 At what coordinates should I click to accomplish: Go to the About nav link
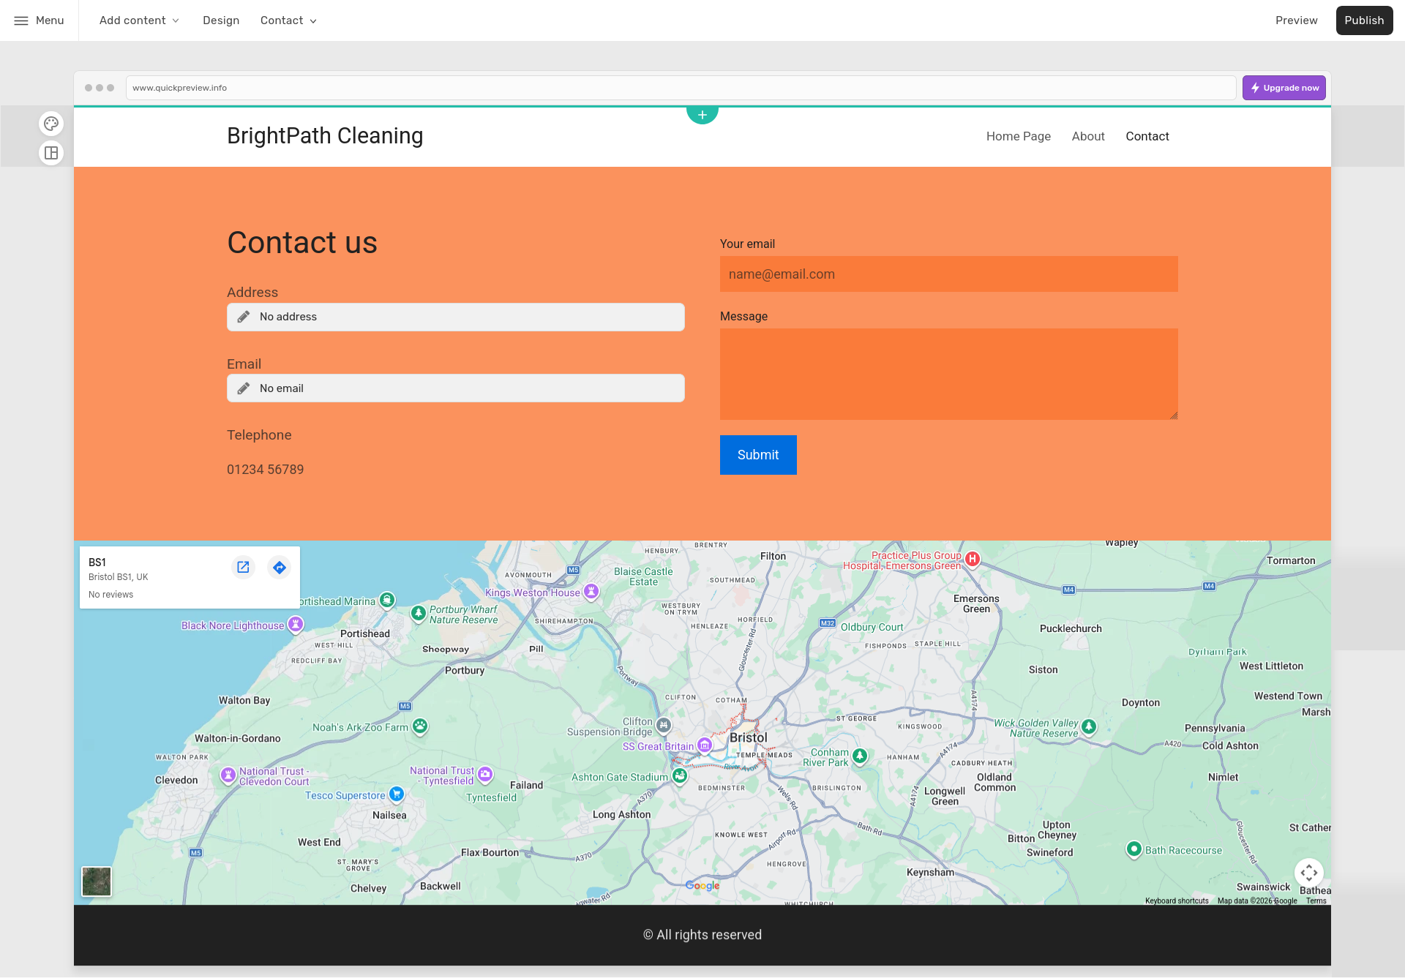click(x=1088, y=136)
